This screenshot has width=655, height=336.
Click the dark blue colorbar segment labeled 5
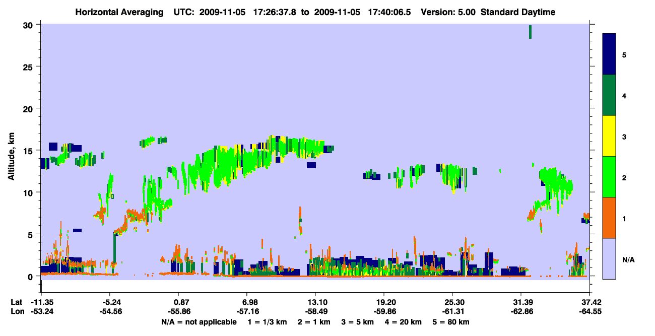click(x=609, y=54)
